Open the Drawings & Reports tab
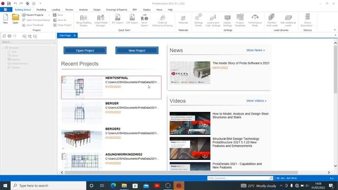The height and width of the screenshot is (190, 338). click(x=116, y=9)
